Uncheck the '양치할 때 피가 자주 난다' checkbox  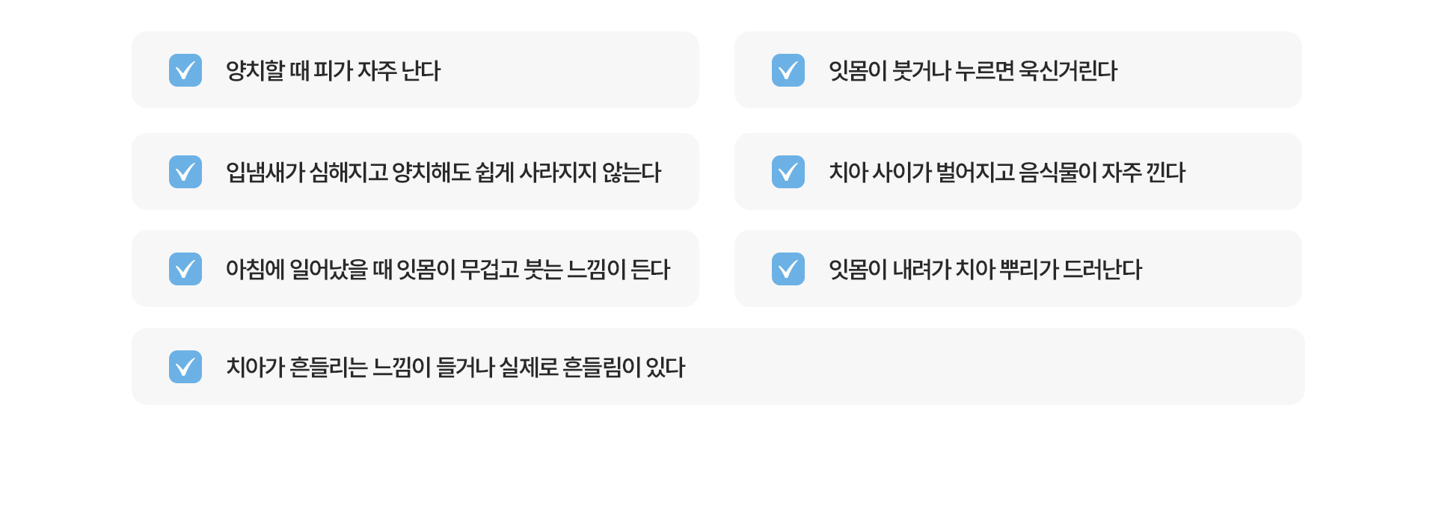[185, 70]
